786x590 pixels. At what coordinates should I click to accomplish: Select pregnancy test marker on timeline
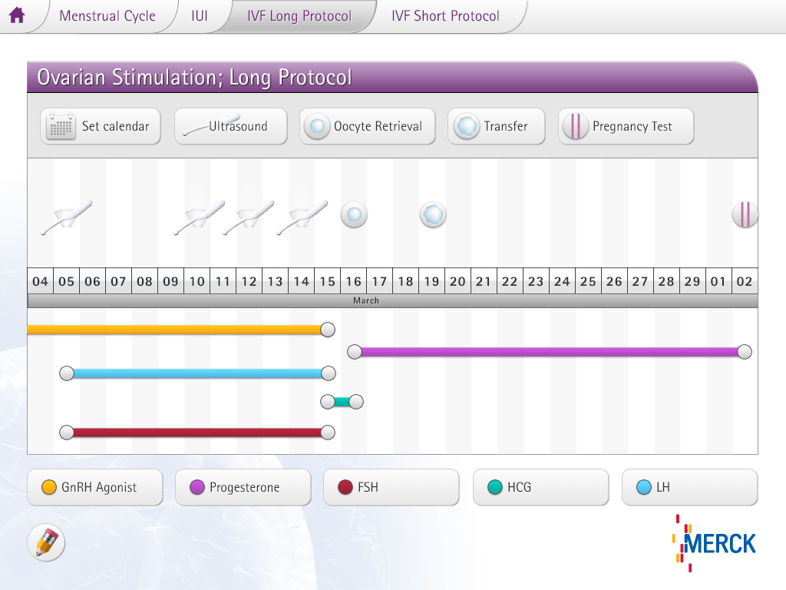[x=745, y=215]
